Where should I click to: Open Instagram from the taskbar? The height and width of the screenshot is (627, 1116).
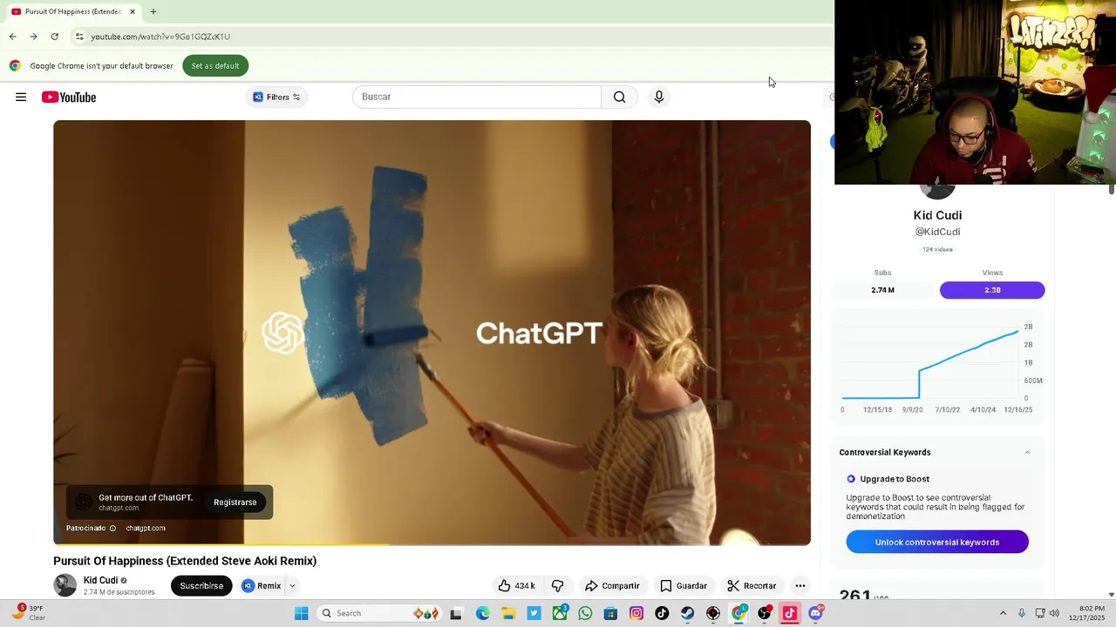(x=636, y=613)
